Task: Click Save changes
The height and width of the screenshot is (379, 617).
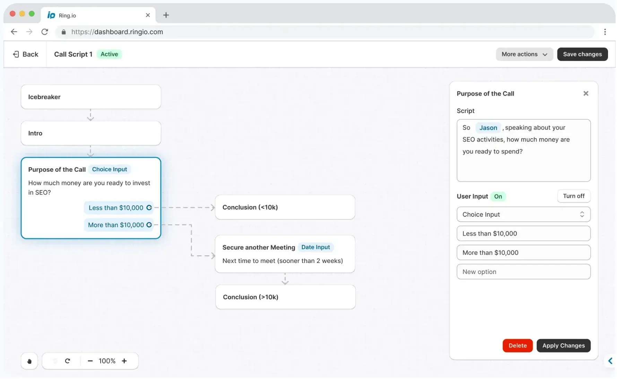Action: point(582,54)
